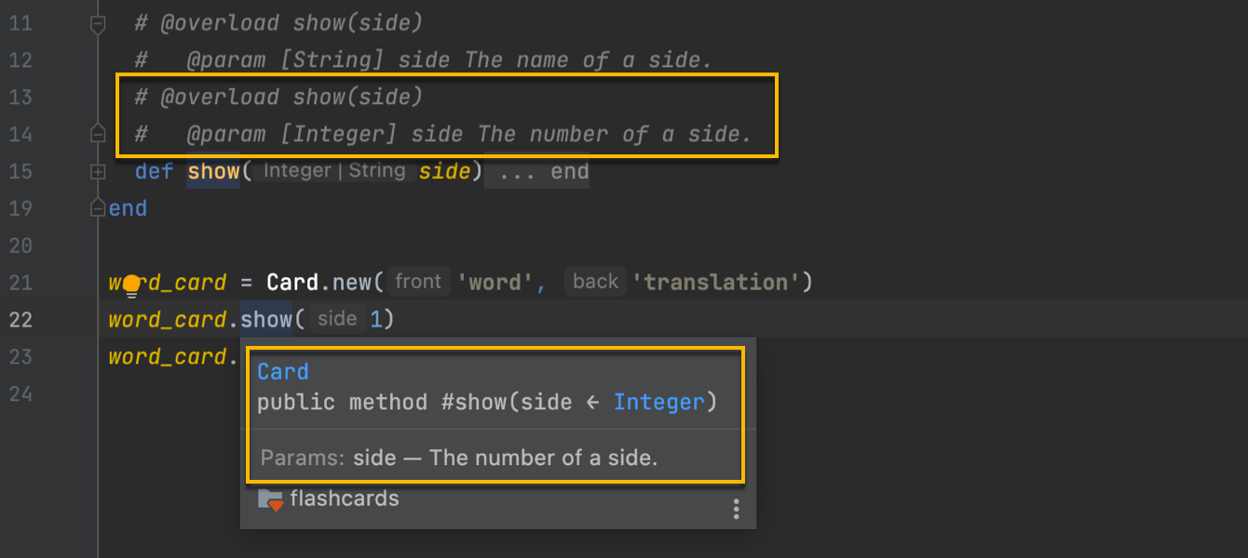Click line number 13 in the gutter

[x=20, y=97]
